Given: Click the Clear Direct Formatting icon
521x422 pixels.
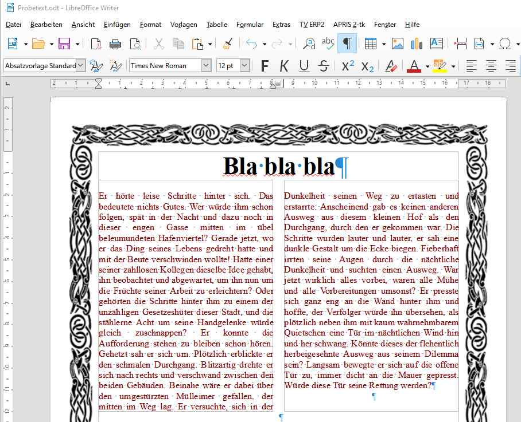Looking at the screenshot, I should point(391,66).
